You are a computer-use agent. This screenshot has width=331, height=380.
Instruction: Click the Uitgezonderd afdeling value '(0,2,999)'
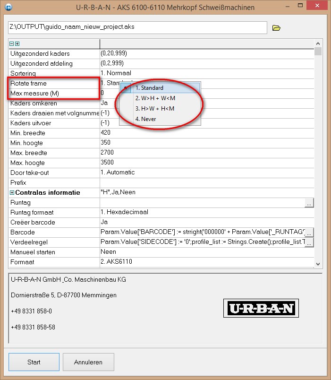pyautogui.click(x=112, y=63)
